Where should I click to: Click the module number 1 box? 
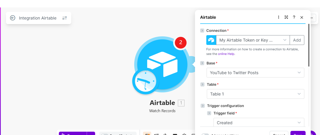click(x=181, y=103)
